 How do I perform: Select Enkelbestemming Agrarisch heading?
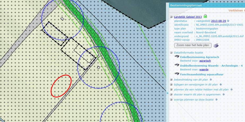200,57
